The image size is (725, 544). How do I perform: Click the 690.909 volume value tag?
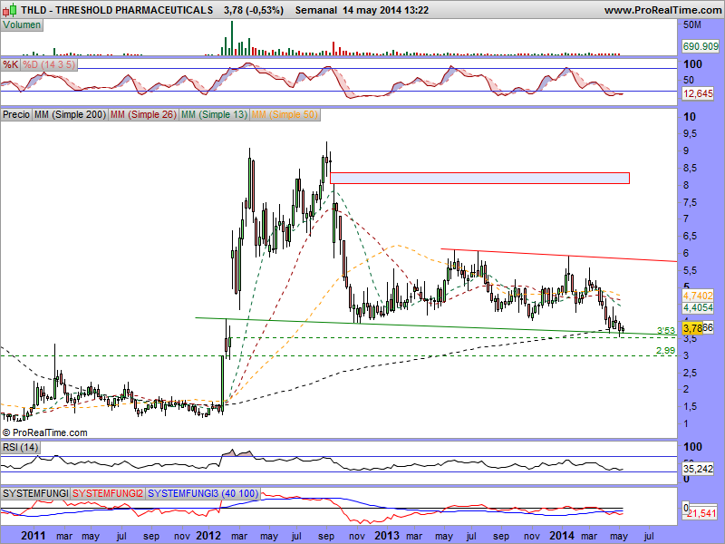click(701, 46)
